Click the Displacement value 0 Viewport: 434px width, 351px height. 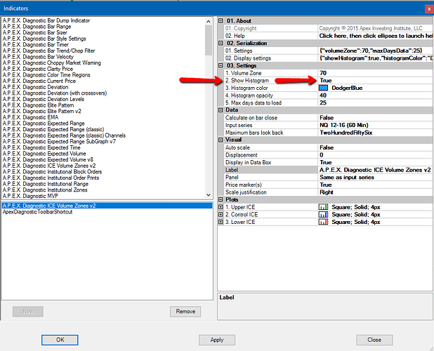(376, 155)
